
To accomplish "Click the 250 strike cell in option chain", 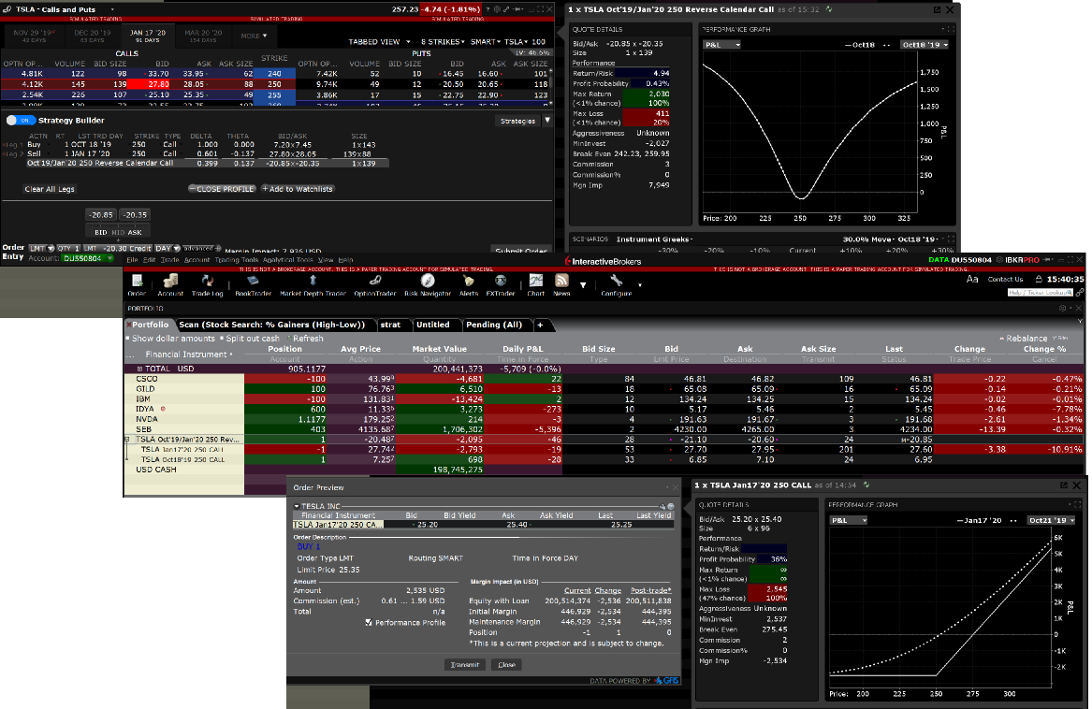I will pos(274,84).
